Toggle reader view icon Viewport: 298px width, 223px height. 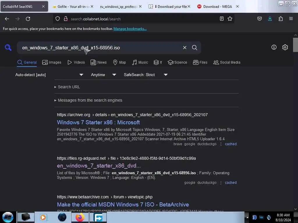pyautogui.click(x=221, y=19)
